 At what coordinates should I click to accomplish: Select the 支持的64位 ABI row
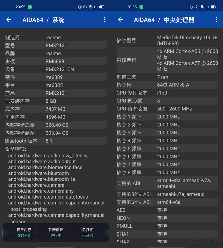point(167,202)
